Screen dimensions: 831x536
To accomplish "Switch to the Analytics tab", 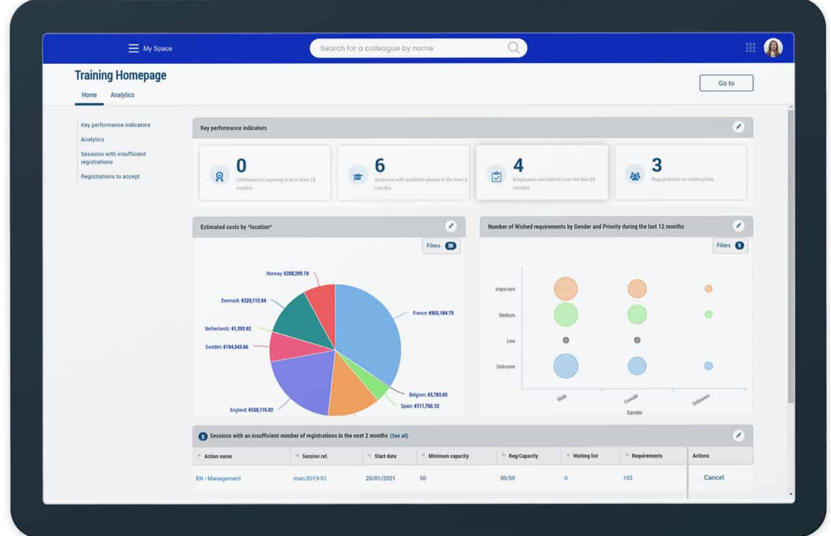I will [122, 95].
